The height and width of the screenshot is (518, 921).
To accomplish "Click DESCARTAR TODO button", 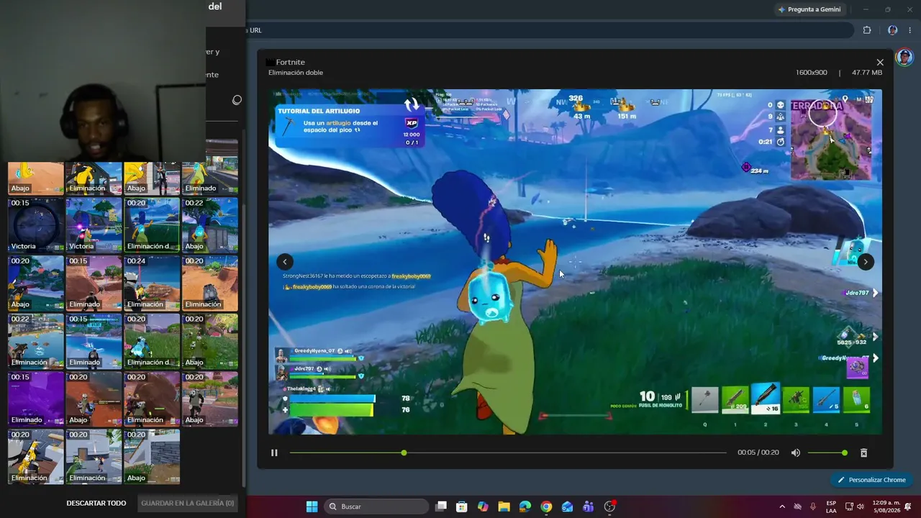I will [96, 503].
